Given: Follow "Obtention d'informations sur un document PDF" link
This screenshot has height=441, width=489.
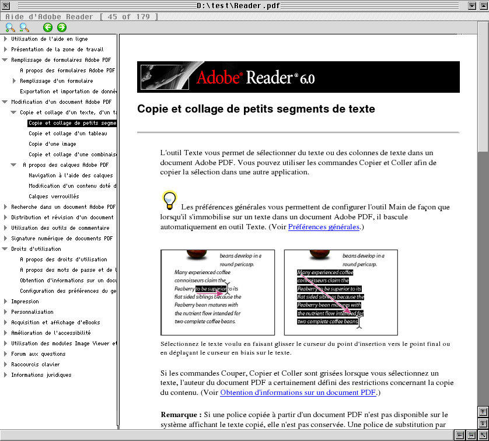Looking at the screenshot, I should tap(298, 393).
